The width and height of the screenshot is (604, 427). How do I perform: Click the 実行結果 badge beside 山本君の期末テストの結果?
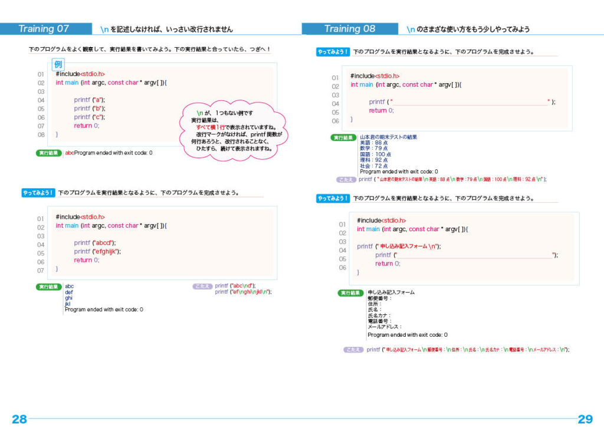[x=344, y=137]
